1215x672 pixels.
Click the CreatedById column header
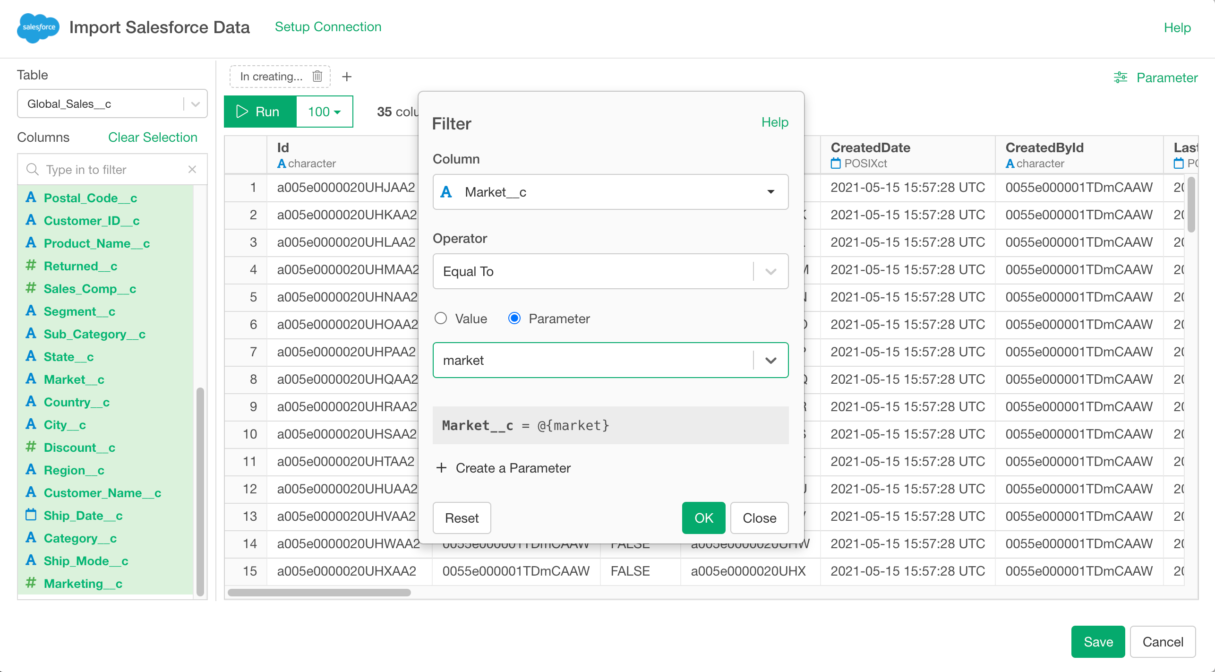(1079, 155)
